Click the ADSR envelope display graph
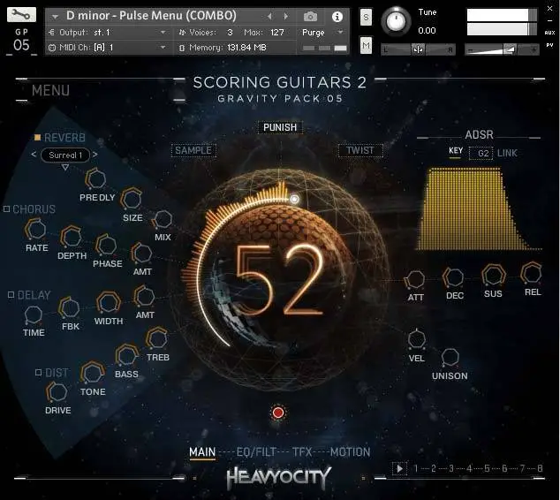This screenshot has width=560, height=500. click(x=479, y=208)
